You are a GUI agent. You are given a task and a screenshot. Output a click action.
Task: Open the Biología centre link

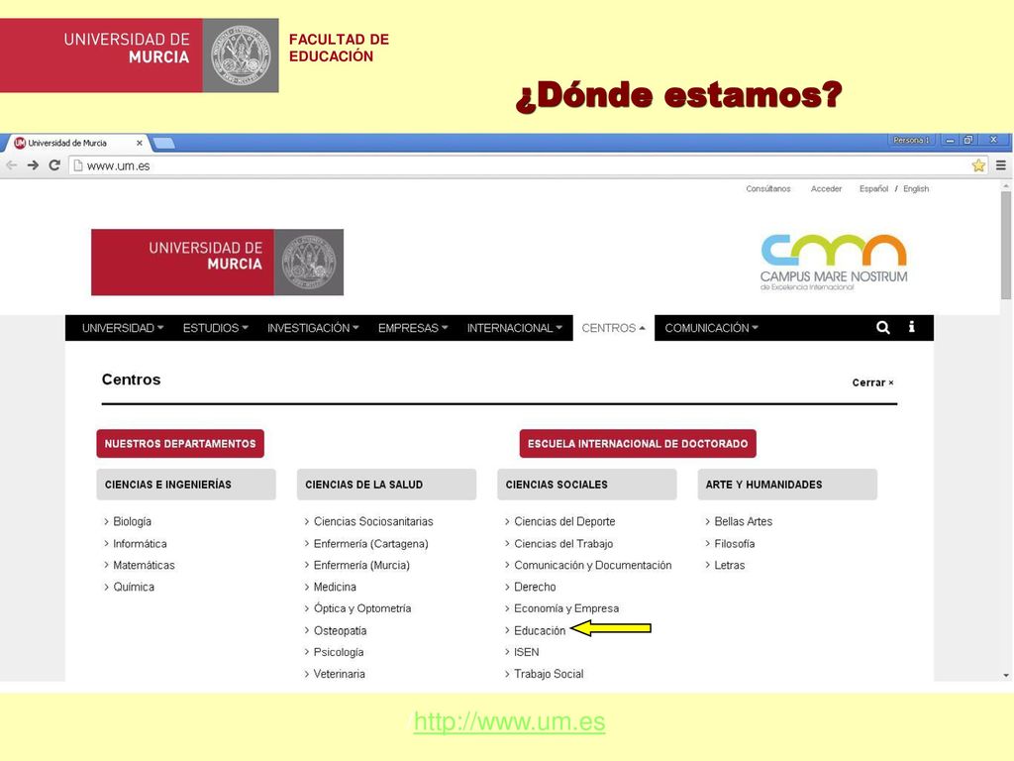click(132, 521)
